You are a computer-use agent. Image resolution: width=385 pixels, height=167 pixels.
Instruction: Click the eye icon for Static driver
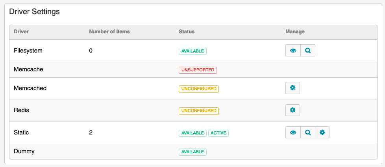pos(293,133)
